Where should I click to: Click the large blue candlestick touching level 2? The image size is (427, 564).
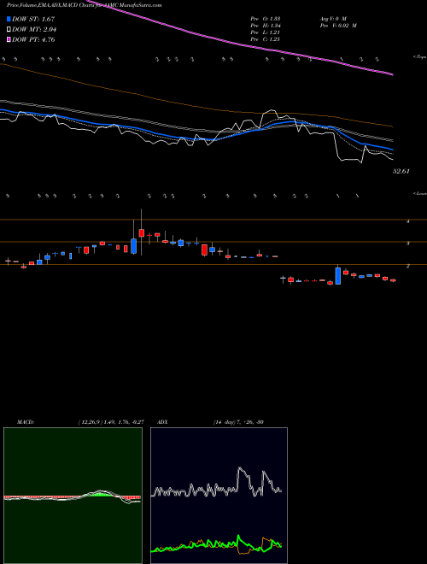pyautogui.click(x=338, y=276)
